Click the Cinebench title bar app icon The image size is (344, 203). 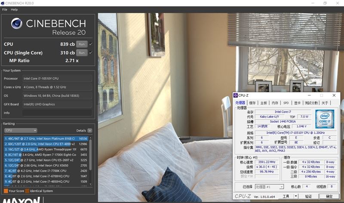3,3
